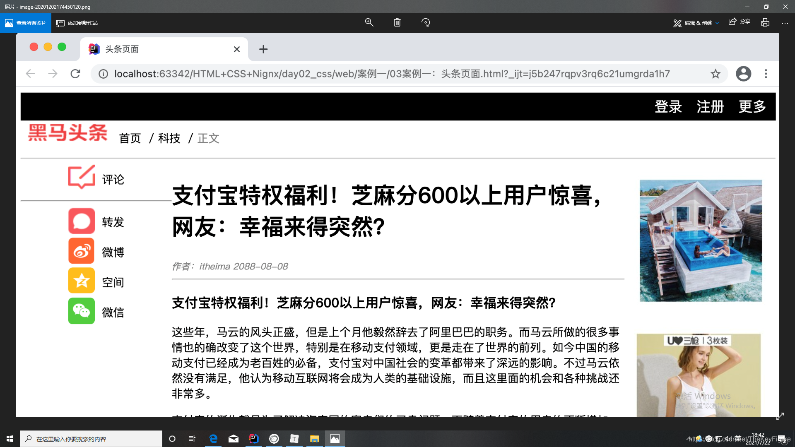Click the 微博 Weibo icon

[x=82, y=251]
